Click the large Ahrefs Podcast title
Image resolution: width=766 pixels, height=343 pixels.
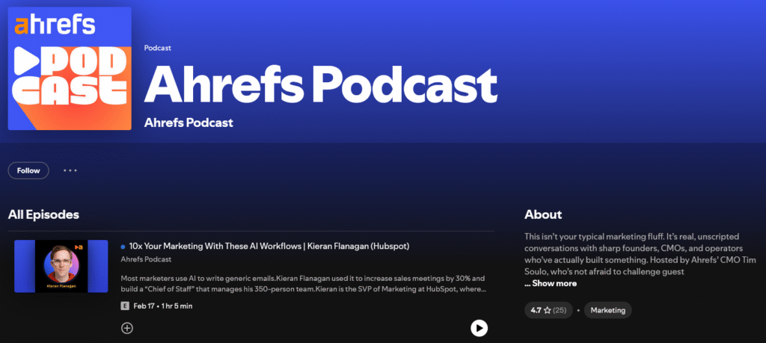pyautogui.click(x=320, y=83)
